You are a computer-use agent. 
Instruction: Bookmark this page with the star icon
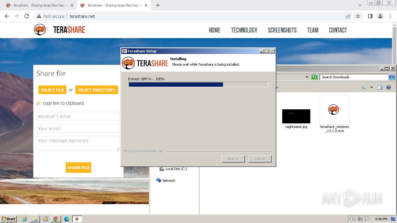tap(358, 16)
